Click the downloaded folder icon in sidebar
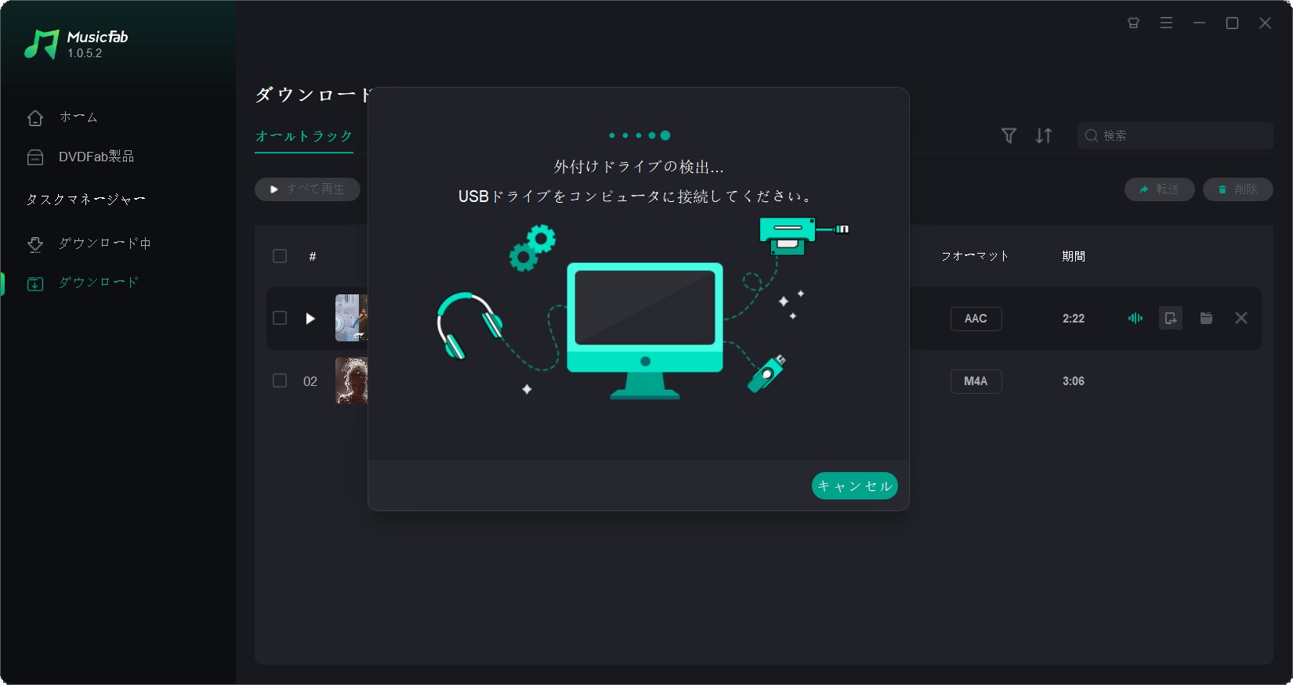The width and height of the screenshot is (1293, 685). click(x=35, y=283)
